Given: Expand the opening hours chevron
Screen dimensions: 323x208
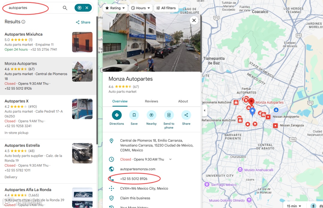Looking at the screenshot, I should pyautogui.click(x=170, y=159).
